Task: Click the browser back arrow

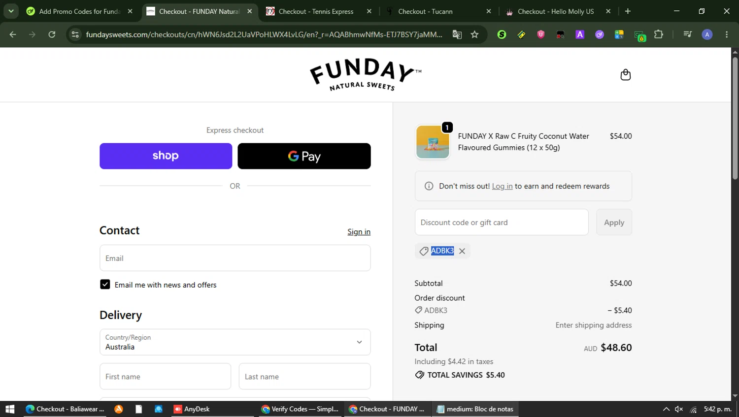Action: 13,34
